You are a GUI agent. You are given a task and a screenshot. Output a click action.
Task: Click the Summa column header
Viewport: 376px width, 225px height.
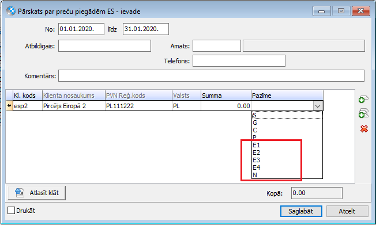[226, 96]
